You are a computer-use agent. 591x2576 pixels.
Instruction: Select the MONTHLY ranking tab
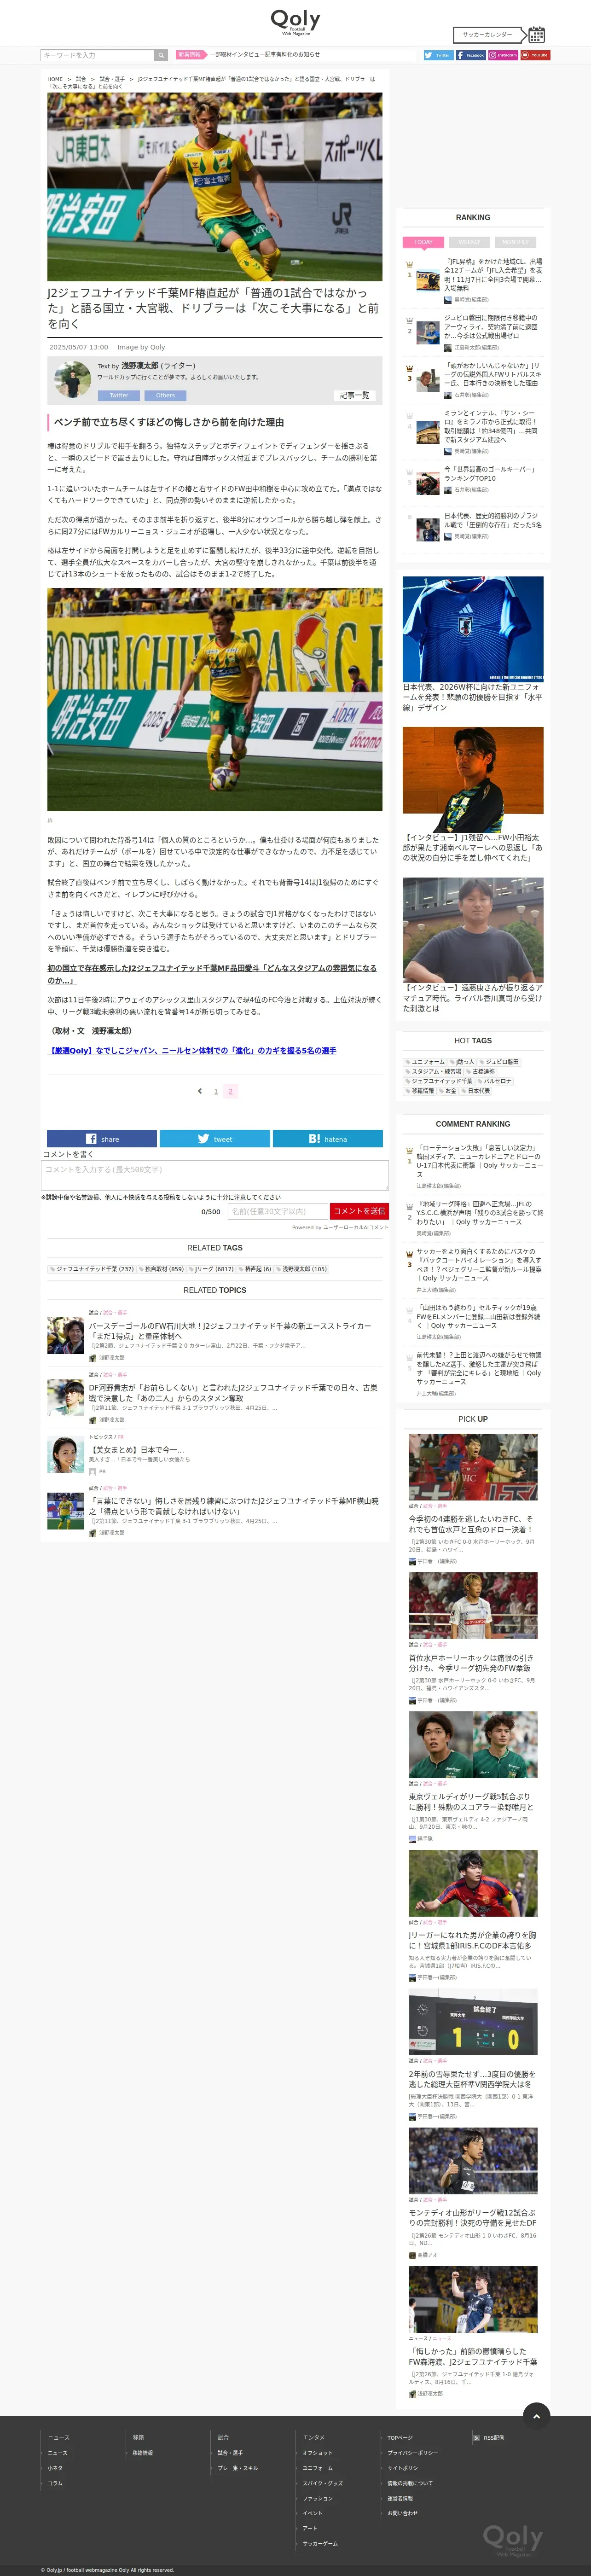[x=515, y=242]
